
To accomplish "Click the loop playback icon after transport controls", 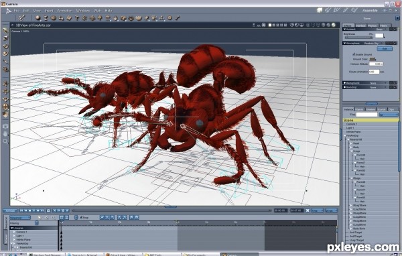I will tap(48, 210).
